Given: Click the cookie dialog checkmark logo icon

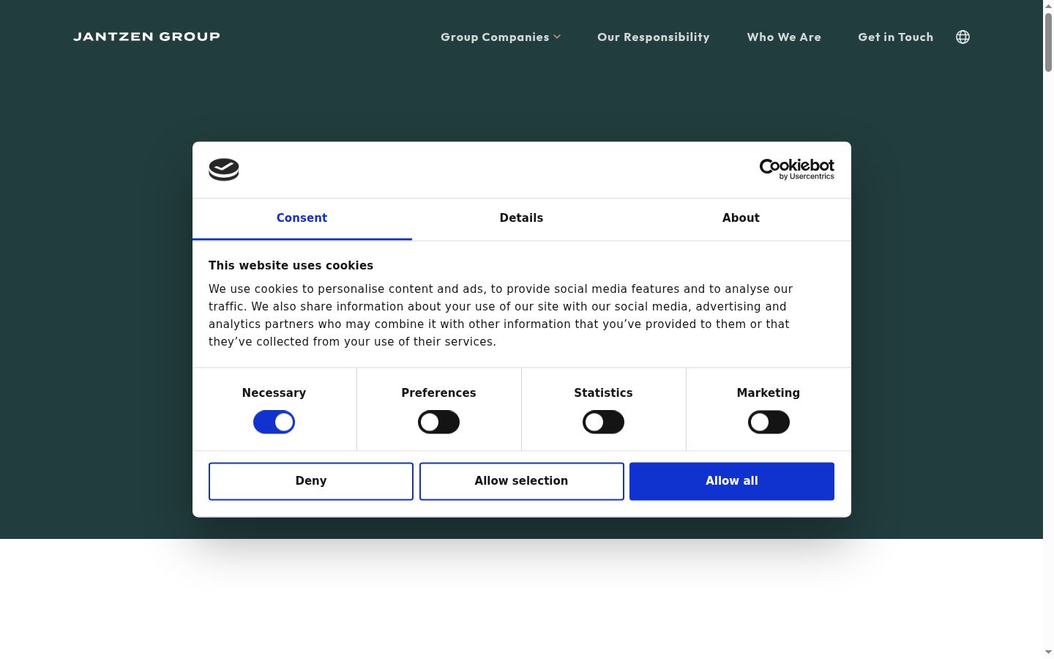Looking at the screenshot, I should coord(224,169).
